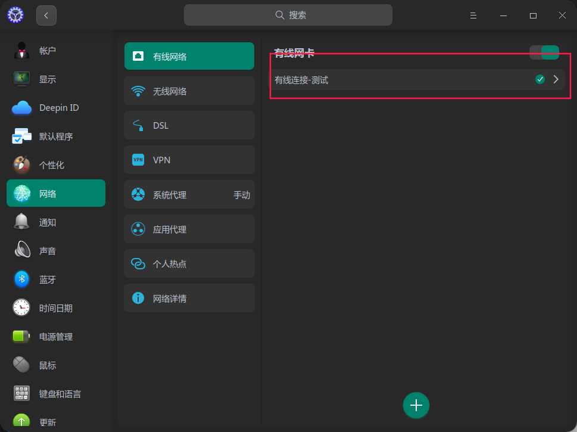The width and height of the screenshot is (577, 432).
Task: Click the DSL cable icon
Action: coord(138,125)
